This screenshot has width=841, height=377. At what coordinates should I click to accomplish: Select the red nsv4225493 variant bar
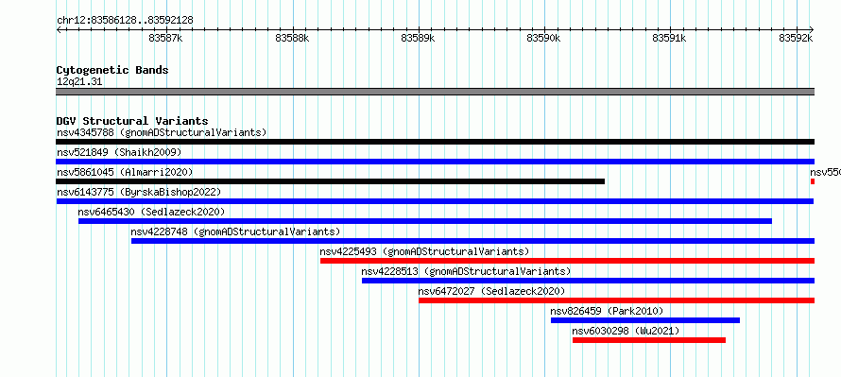click(x=568, y=261)
